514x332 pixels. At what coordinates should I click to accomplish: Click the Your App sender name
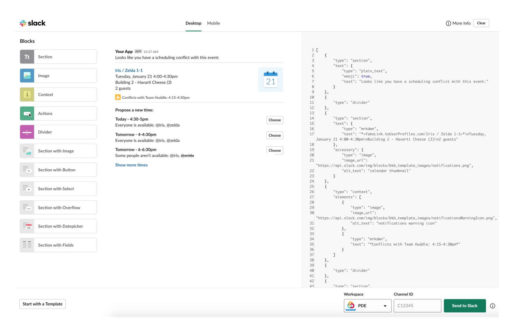124,52
